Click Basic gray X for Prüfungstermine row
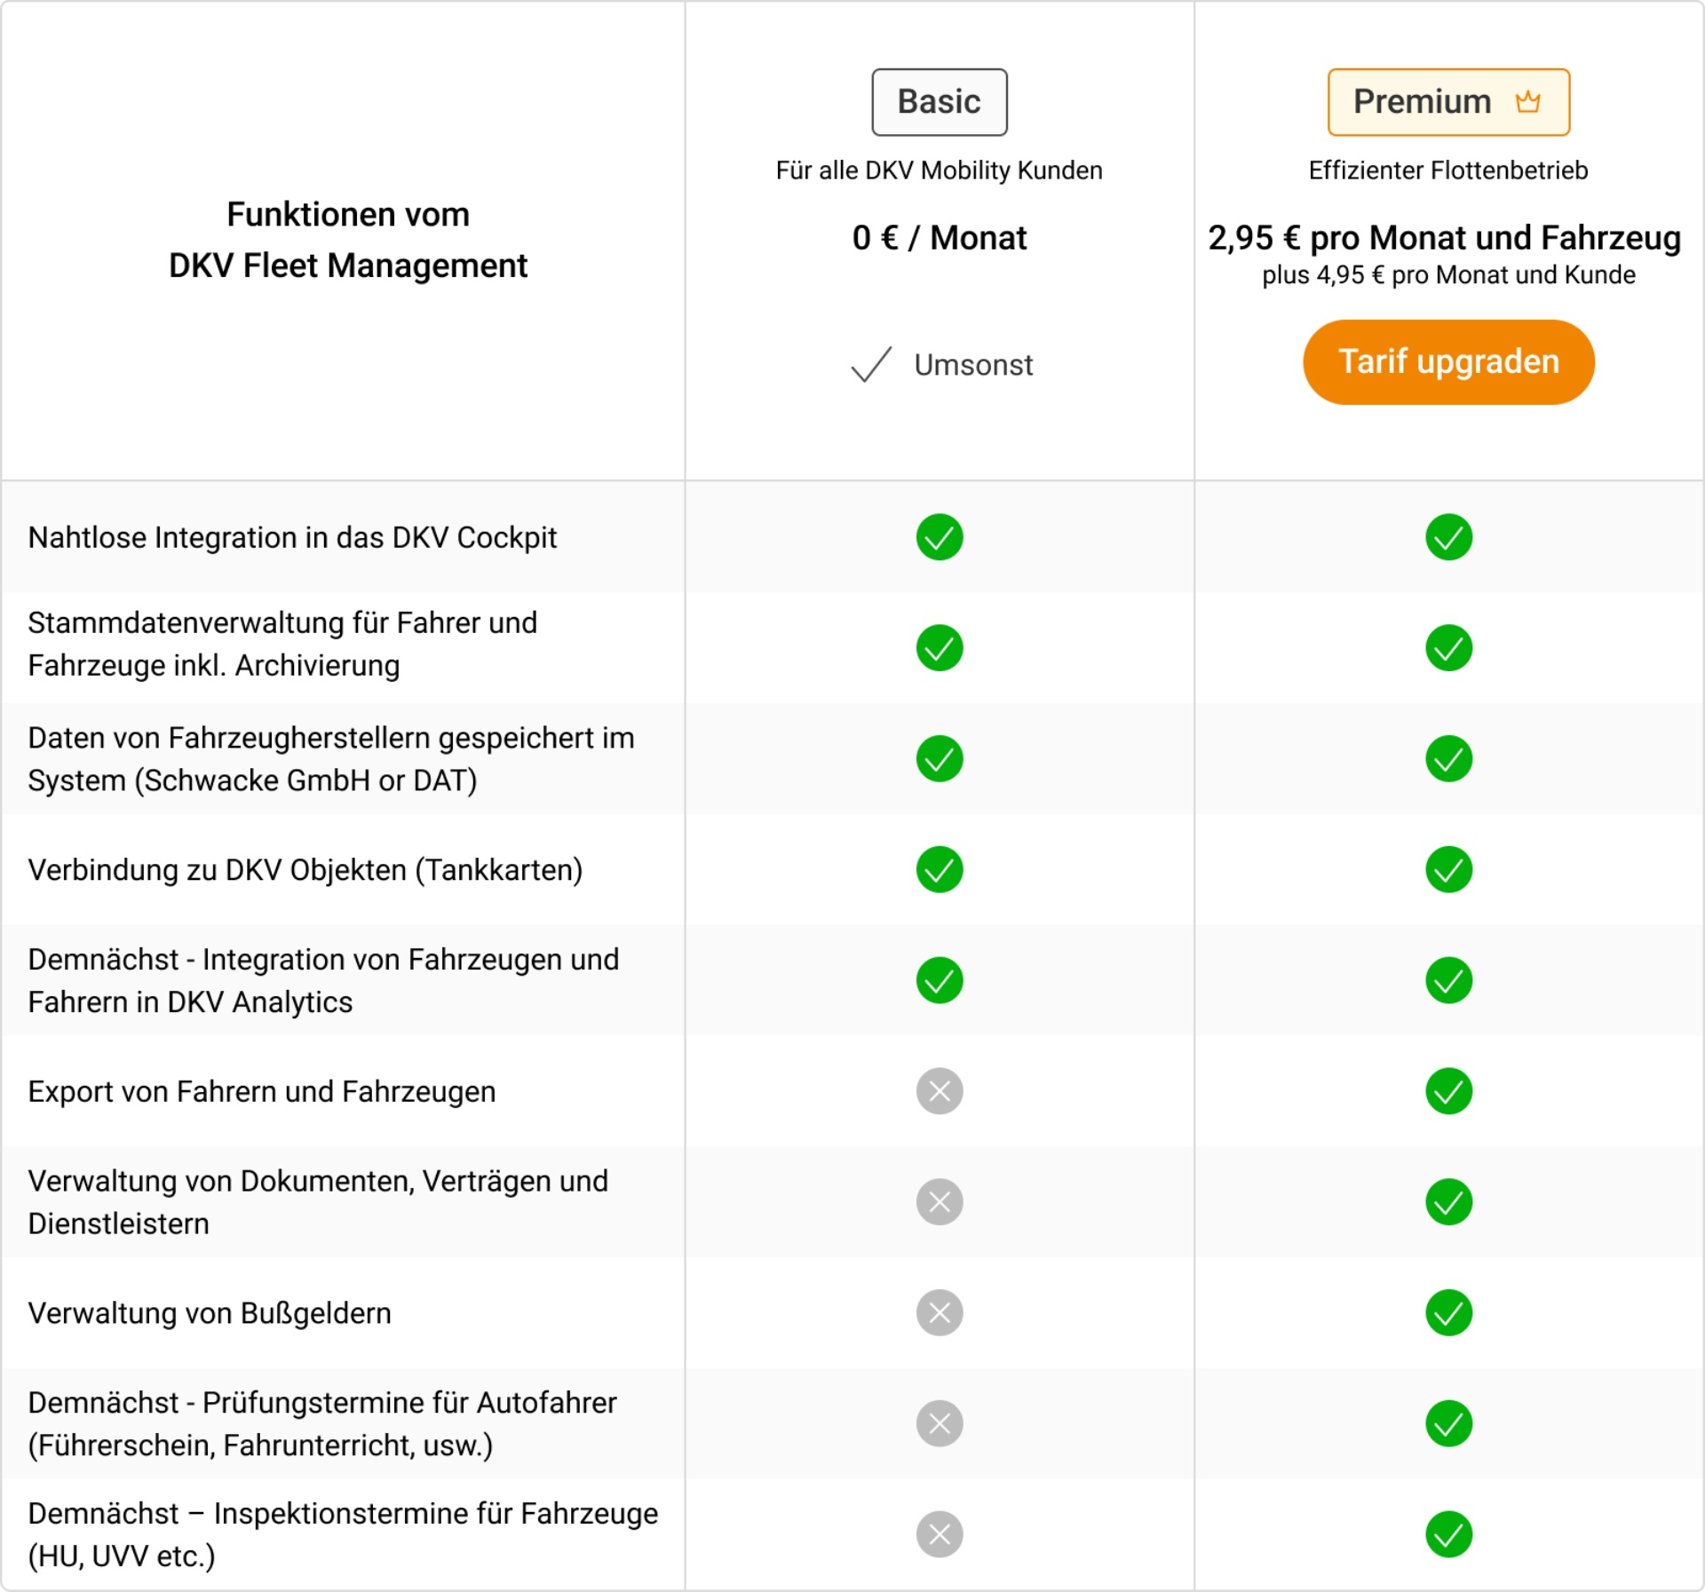This screenshot has width=1705, height=1592. 940,1424
